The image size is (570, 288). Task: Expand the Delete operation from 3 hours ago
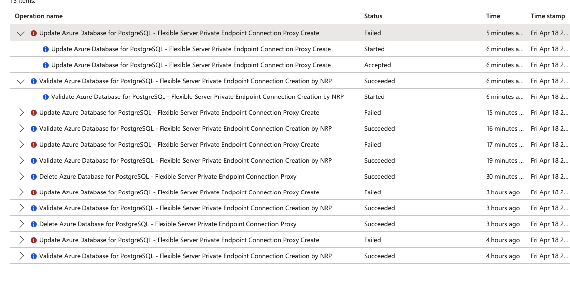pos(21,224)
